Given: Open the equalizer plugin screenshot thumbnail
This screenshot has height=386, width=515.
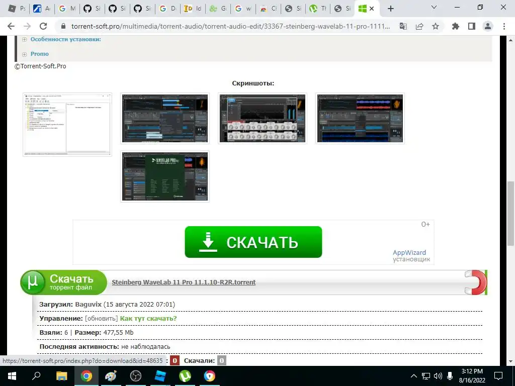Looking at the screenshot, I should (x=263, y=119).
